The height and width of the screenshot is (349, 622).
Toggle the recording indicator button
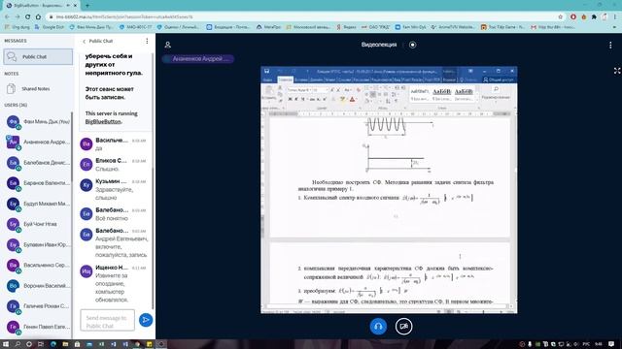[412, 45]
